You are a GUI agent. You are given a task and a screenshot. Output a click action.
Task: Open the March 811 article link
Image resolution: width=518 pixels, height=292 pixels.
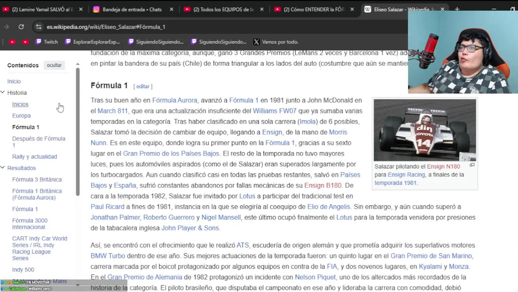coord(113,111)
